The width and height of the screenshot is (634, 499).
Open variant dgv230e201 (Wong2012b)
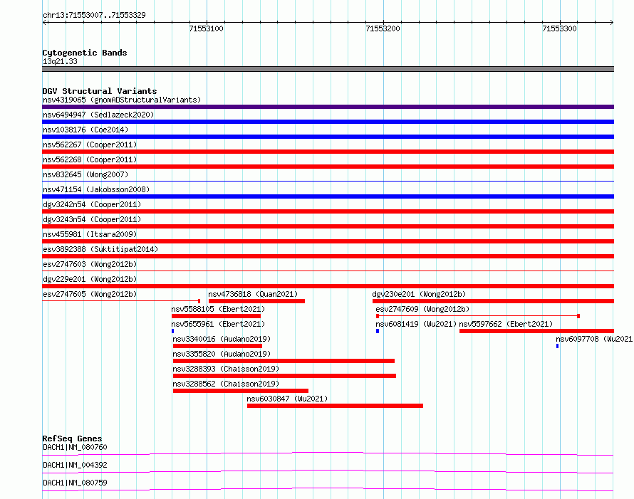(x=419, y=294)
